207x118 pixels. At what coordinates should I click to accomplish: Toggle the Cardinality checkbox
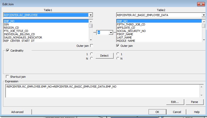[7, 51]
